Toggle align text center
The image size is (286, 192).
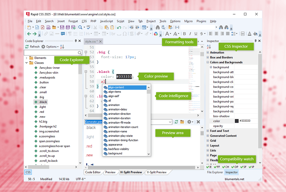[x=216, y=34]
